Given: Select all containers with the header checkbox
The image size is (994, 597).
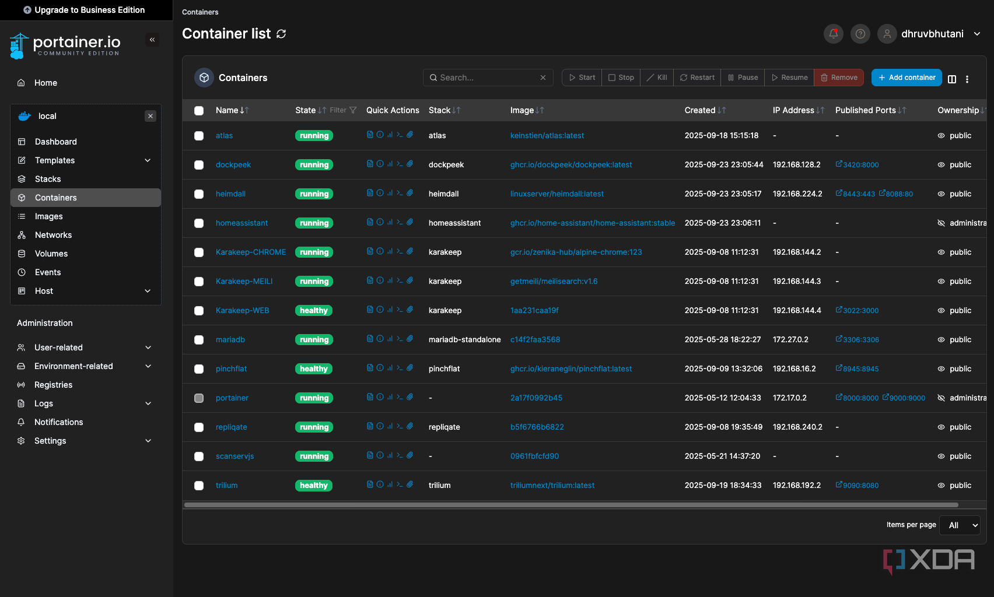Looking at the screenshot, I should [199, 111].
